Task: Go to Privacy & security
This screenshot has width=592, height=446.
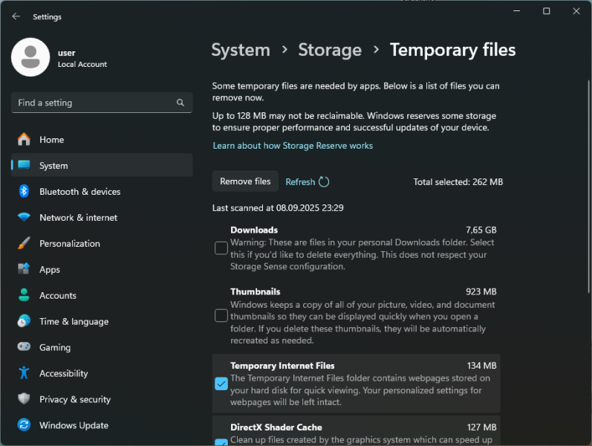Action: coord(102,399)
